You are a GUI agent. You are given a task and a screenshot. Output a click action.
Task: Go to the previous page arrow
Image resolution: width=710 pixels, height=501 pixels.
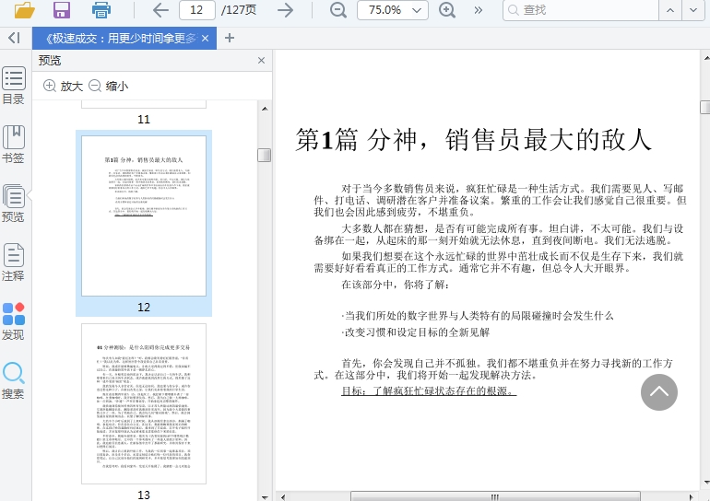160,9
